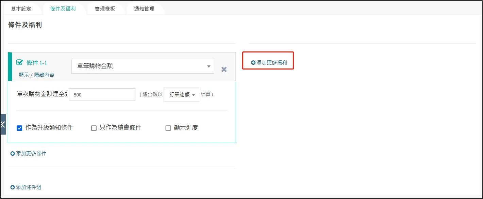Screen dimensions: 483x199
Task: Select the 條件及福利 tab
Action: point(63,9)
